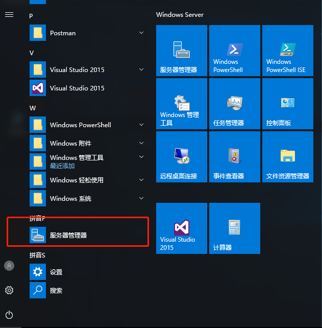Click the Postman folder name text
322x328 pixels.
pyautogui.click(x=63, y=33)
